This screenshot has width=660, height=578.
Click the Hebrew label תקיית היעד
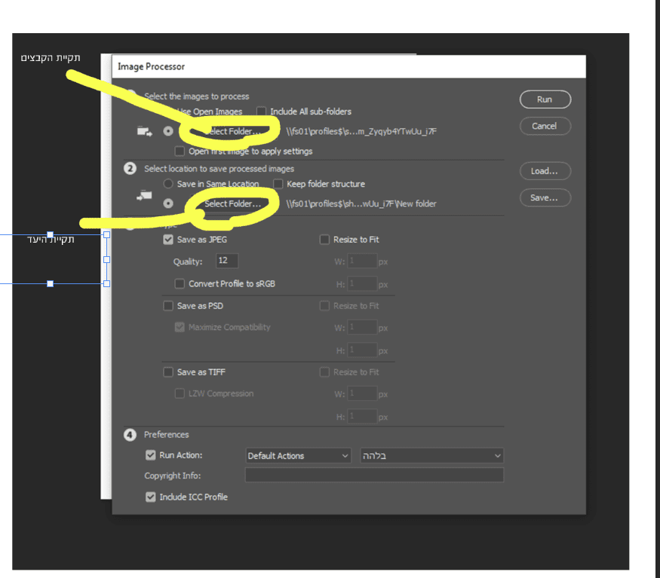pyautogui.click(x=51, y=240)
